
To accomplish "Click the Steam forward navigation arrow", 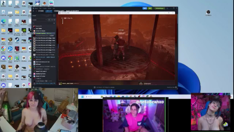I will pos(36,11).
